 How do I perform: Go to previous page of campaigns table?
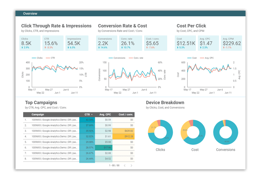[125, 166]
